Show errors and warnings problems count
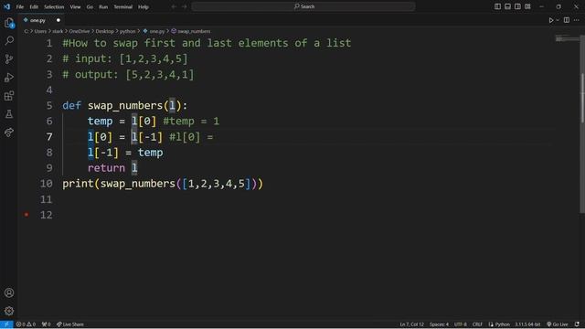Screen dimensions: 585x329 (x=26, y=324)
